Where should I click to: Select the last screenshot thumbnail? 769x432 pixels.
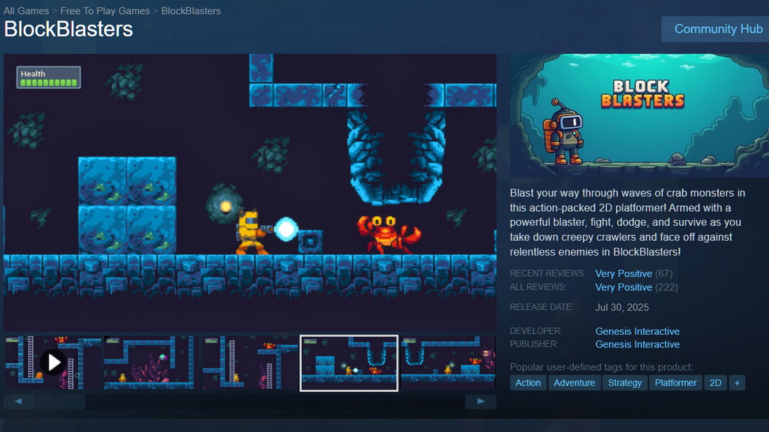click(x=449, y=362)
